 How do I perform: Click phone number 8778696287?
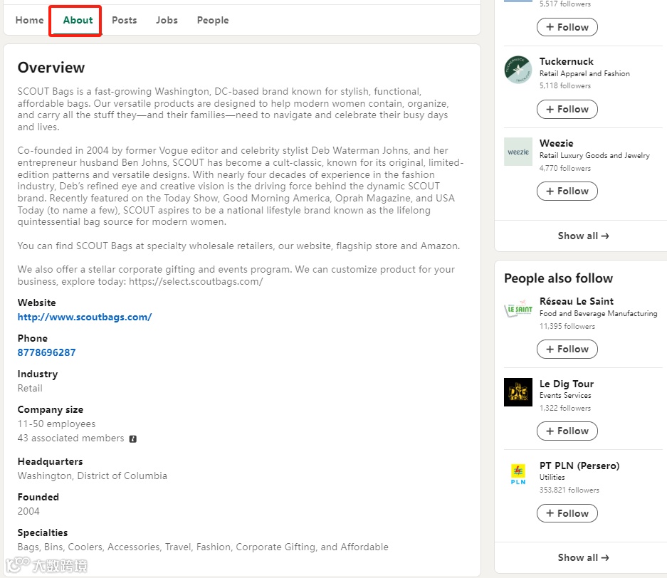(x=46, y=352)
